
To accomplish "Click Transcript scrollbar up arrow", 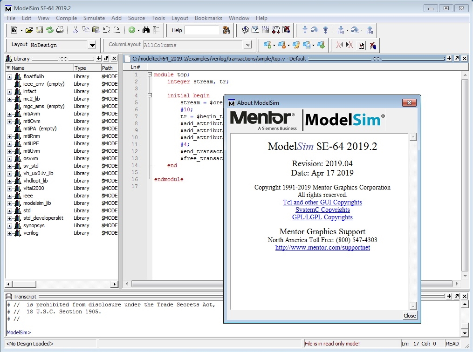I will tap(465, 305).
